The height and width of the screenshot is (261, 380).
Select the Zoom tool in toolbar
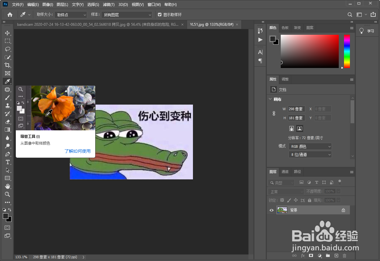pos(7,194)
